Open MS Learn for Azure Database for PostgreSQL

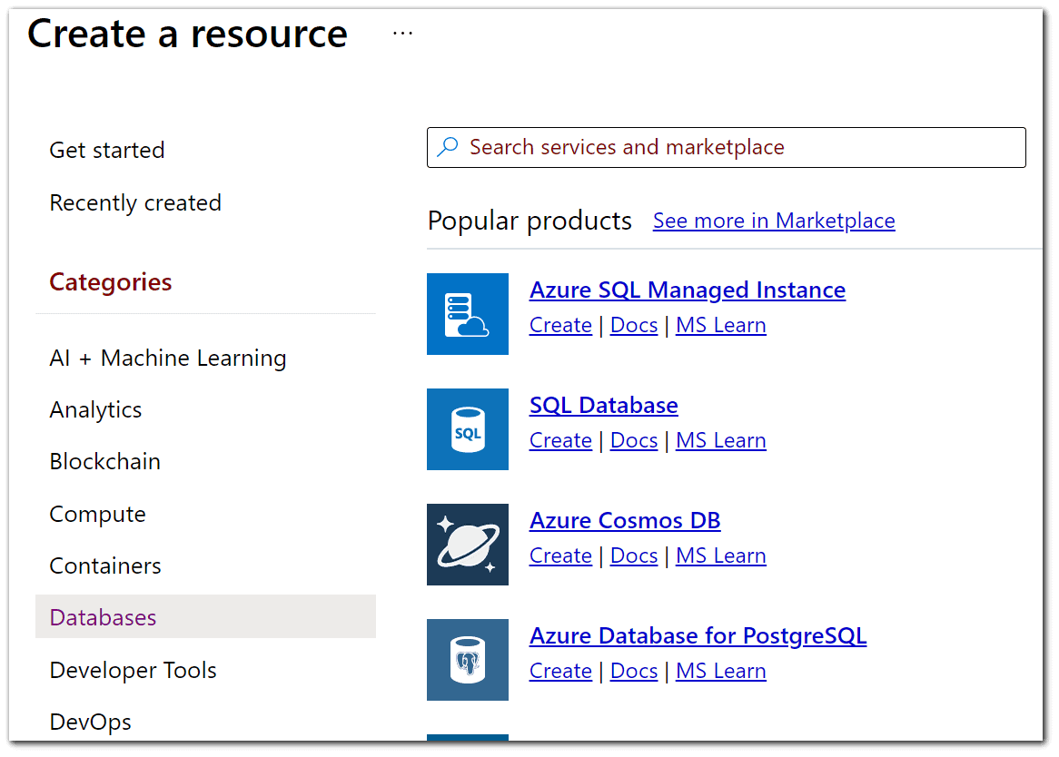(720, 671)
